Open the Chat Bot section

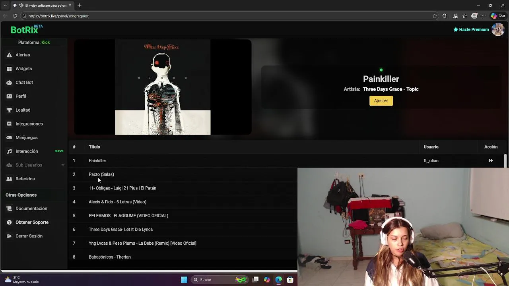(x=24, y=83)
